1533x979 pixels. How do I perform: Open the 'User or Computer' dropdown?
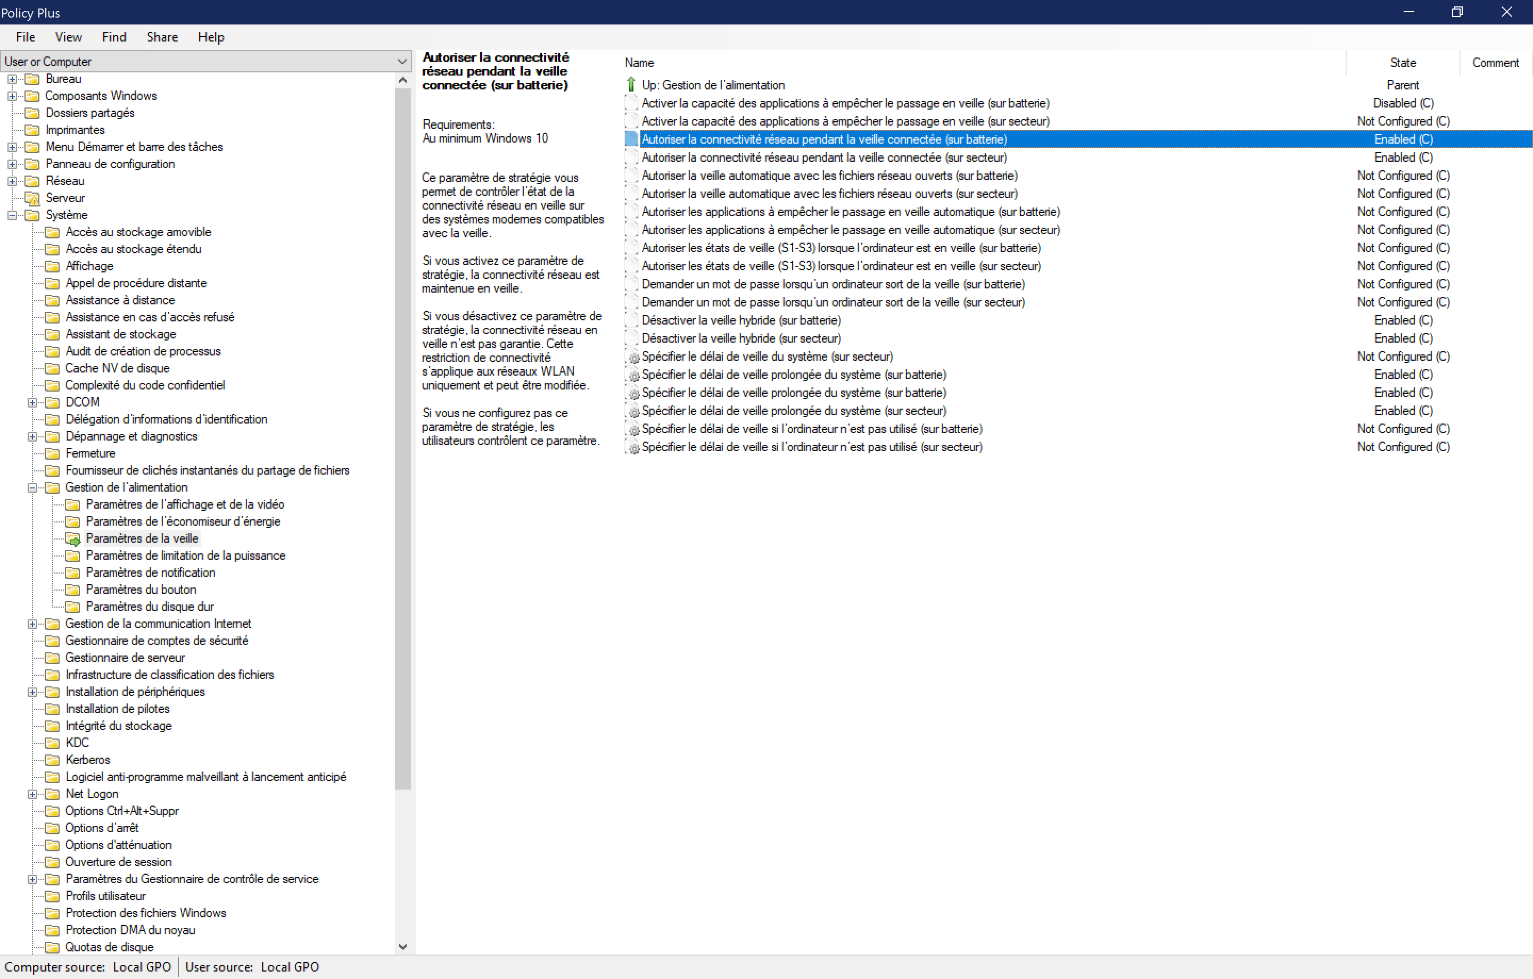[402, 62]
